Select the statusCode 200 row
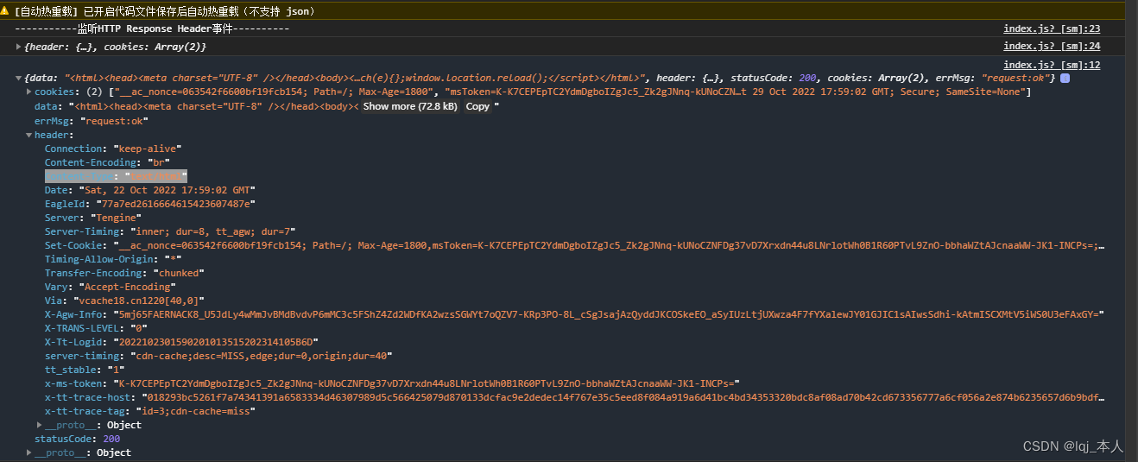 tap(78, 439)
